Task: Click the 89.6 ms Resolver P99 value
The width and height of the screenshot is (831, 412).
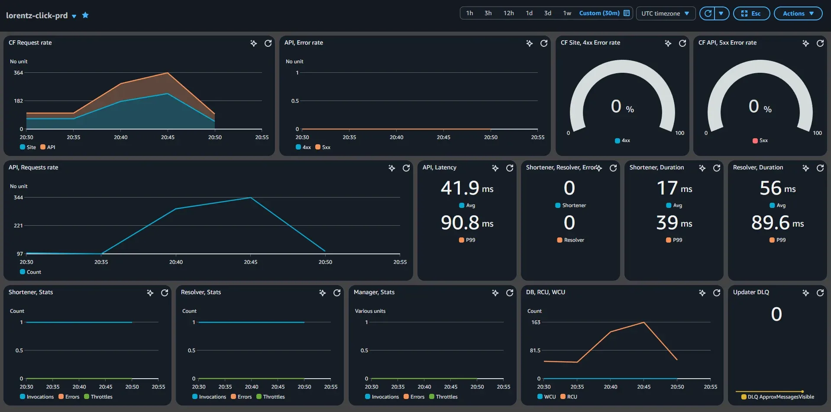Action: tap(777, 223)
